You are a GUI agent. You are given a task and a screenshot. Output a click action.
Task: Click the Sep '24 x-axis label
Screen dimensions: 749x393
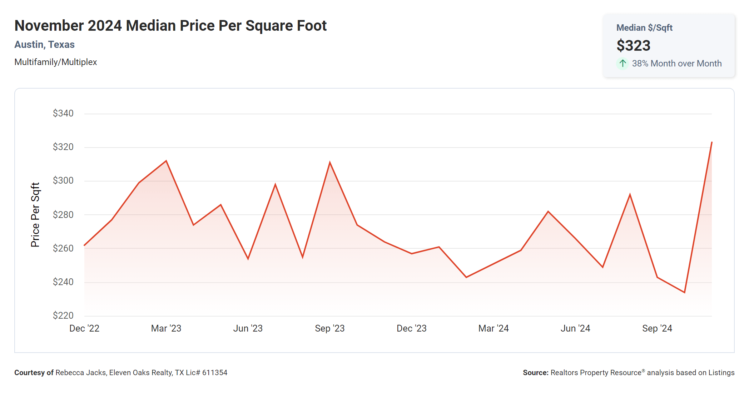[x=657, y=328]
